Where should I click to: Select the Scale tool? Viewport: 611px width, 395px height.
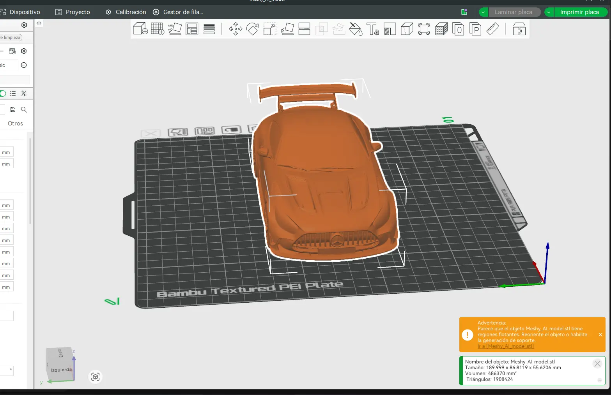coord(270,29)
